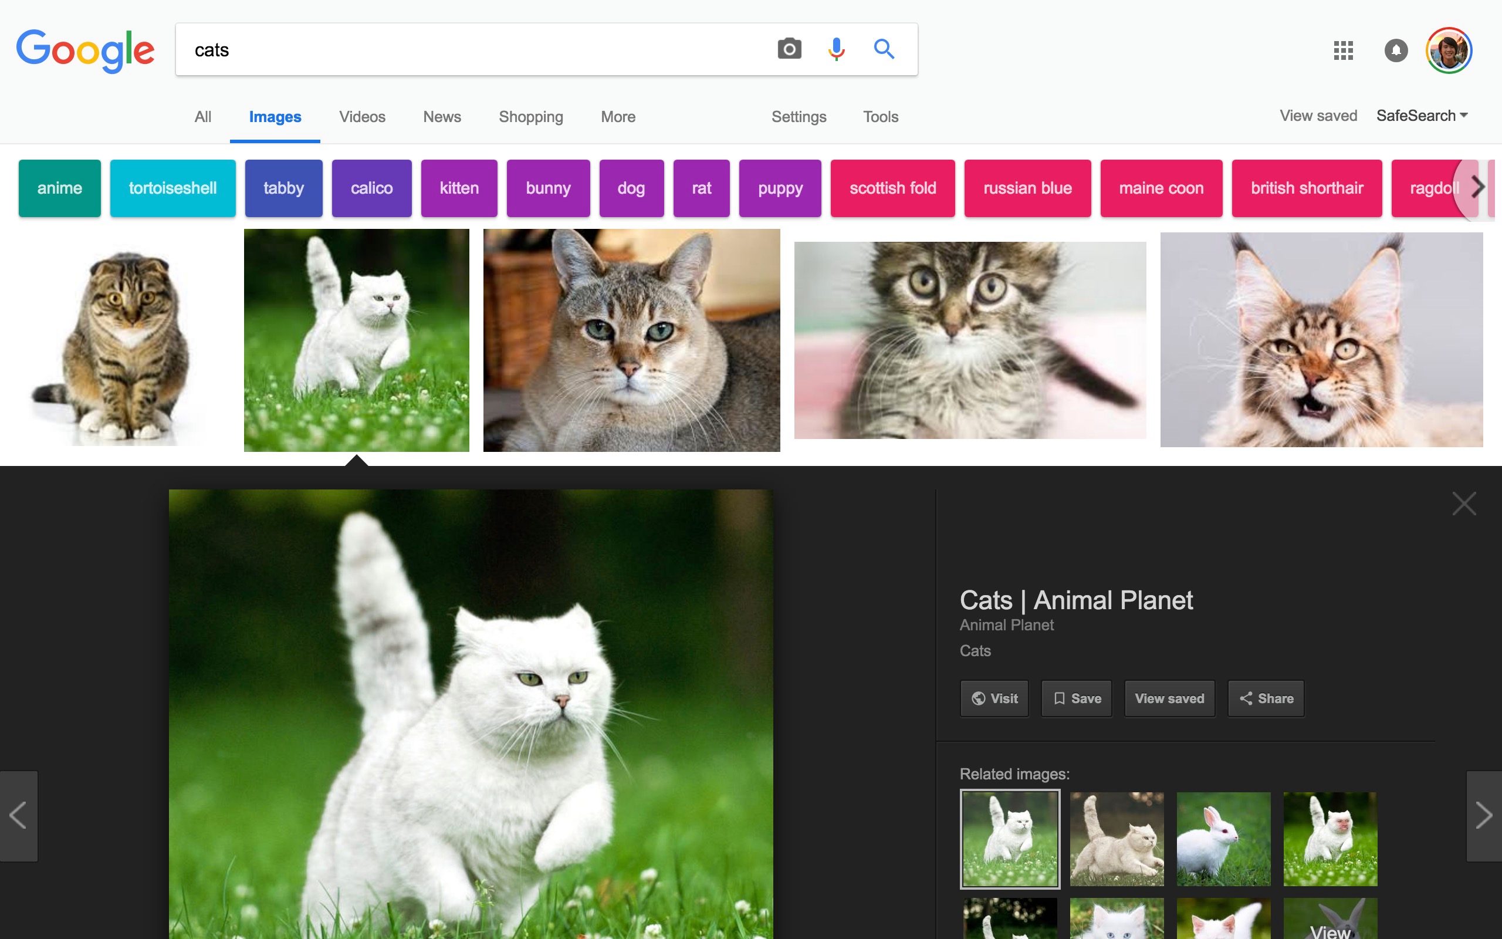Close the image preview panel
This screenshot has width=1502, height=939.
(1464, 504)
